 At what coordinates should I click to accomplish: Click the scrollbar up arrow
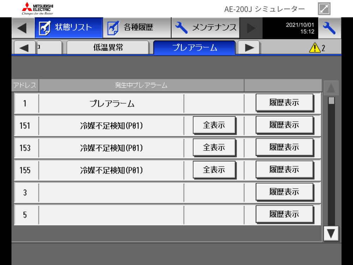click(331, 88)
